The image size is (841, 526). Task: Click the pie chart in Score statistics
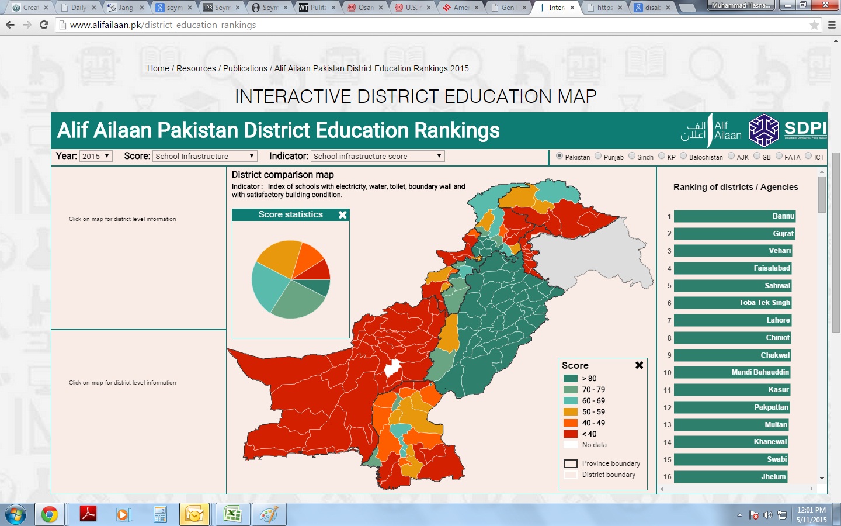291,279
